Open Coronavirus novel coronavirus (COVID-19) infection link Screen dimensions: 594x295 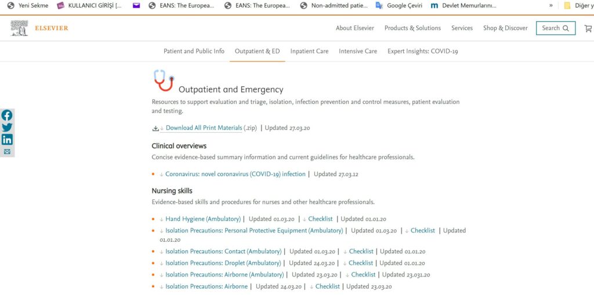(236, 174)
